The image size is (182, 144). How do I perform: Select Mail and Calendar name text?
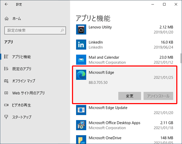[x=104, y=57]
